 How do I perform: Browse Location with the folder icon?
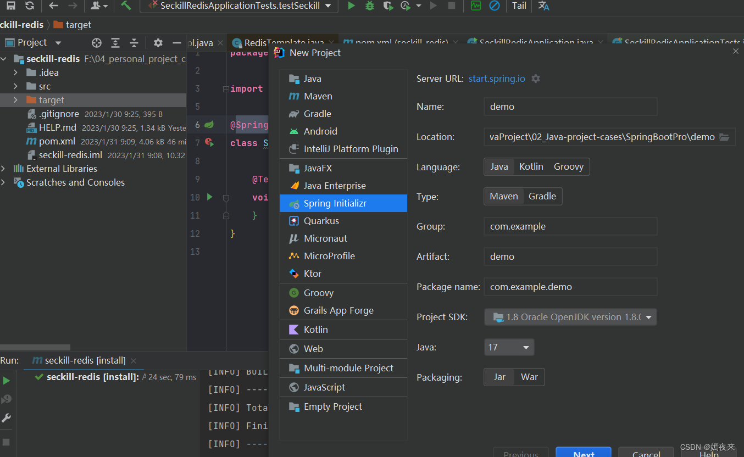724,137
